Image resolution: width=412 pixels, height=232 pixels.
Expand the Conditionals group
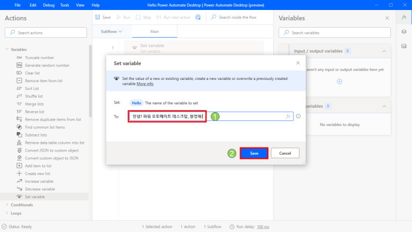[7, 205]
